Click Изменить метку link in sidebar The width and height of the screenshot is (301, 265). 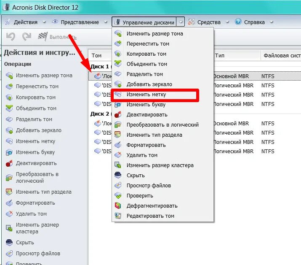[x=35, y=141]
